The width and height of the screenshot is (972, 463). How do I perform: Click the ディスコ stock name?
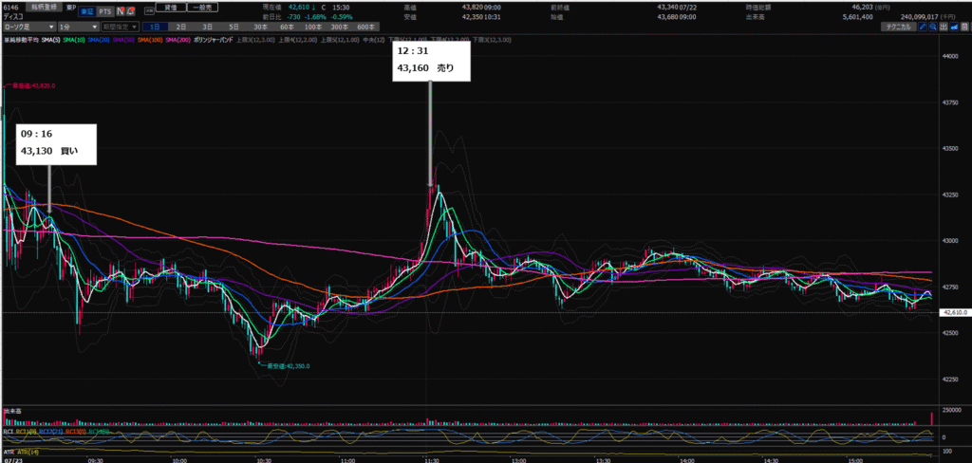[13, 17]
